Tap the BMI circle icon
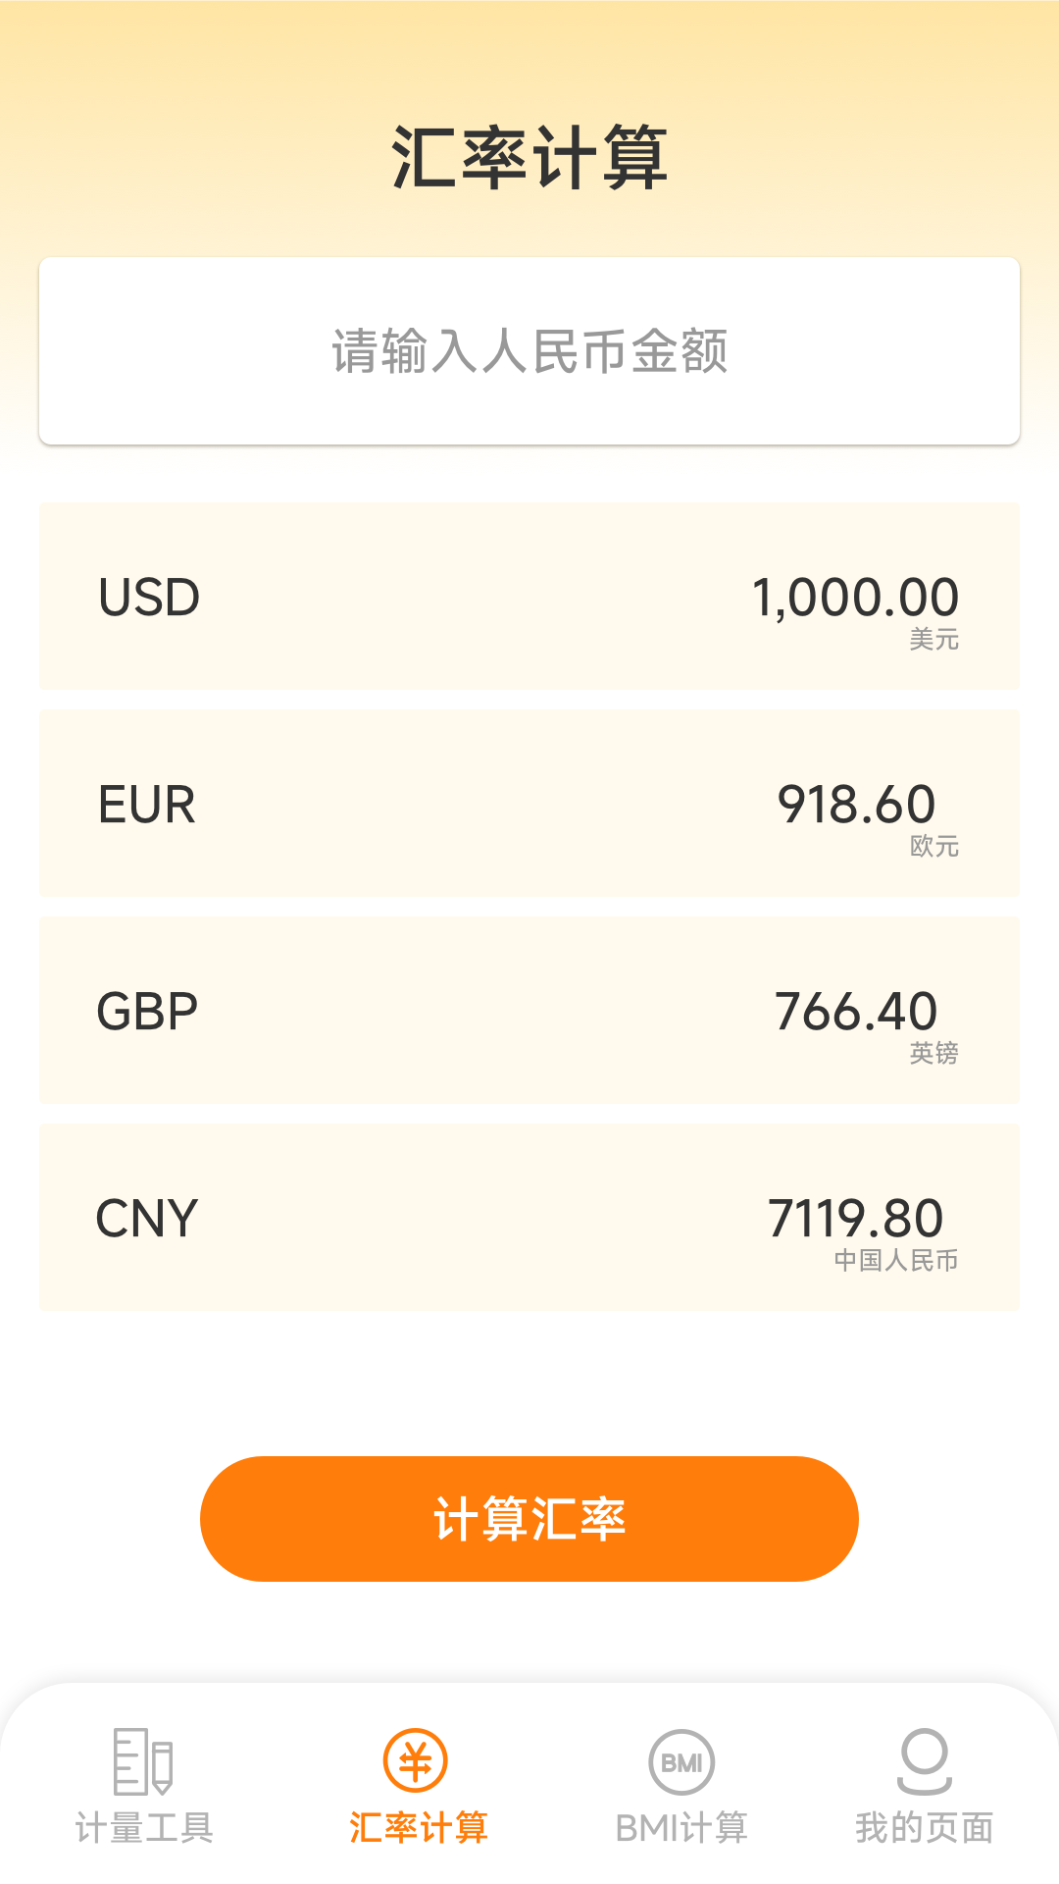The width and height of the screenshot is (1059, 1884). pos(681,1762)
